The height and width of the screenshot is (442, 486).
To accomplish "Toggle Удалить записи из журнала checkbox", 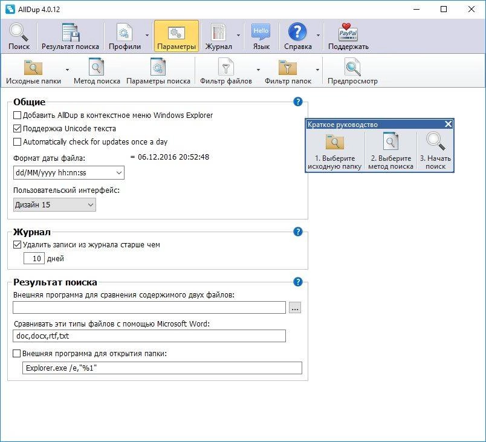I will point(17,245).
